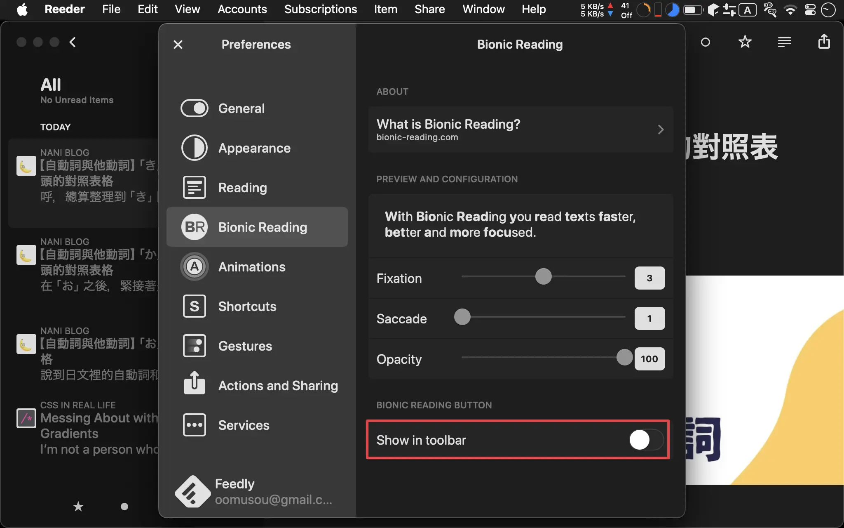Open the Accounts menu
This screenshot has height=528, width=844.
click(242, 9)
